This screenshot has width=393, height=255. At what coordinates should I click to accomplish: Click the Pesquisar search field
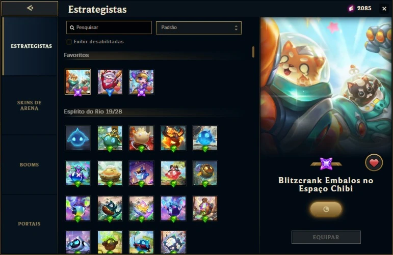click(x=109, y=27)
